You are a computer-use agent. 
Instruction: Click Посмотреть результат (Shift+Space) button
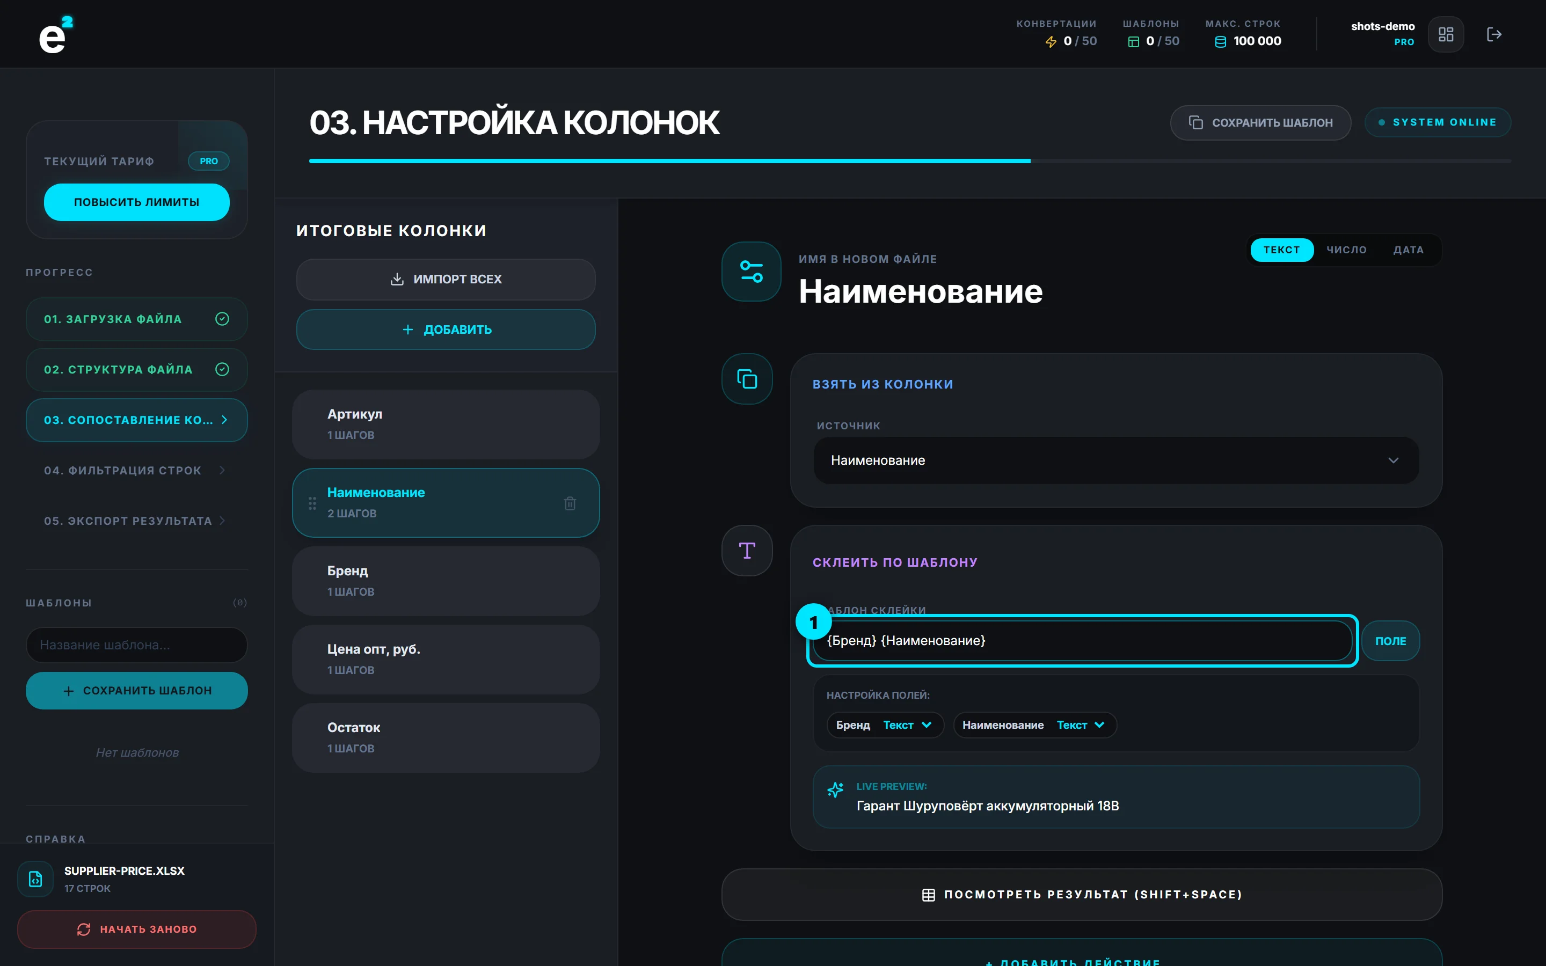(x=1082, y=895)
